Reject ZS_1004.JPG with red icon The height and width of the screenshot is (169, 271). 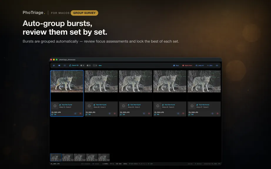183,114
